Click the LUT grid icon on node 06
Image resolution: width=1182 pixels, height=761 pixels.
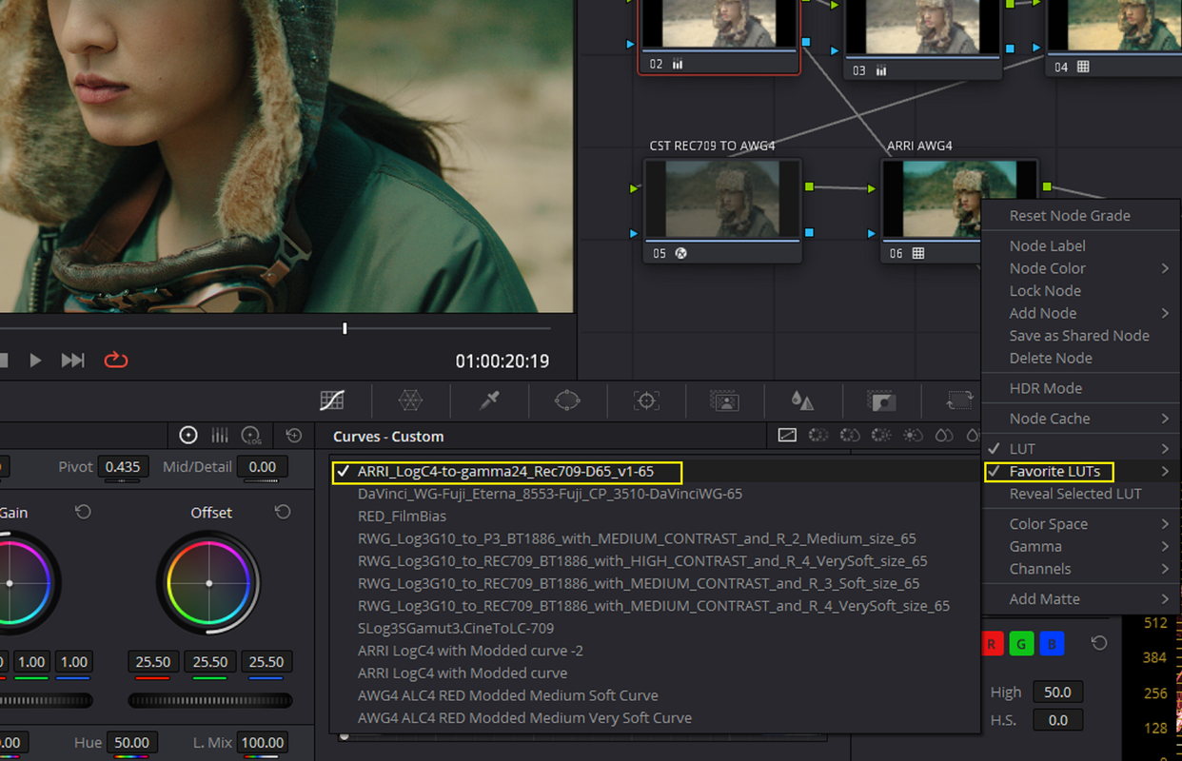(x=918, y=253)
